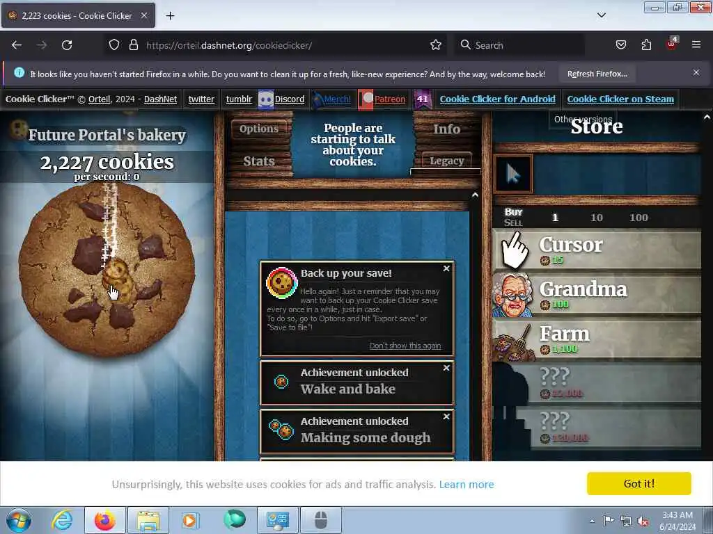Close the Wake and bake achievement note
The width and height of the screenshot is (713, 534).
[x=446, y=369]
